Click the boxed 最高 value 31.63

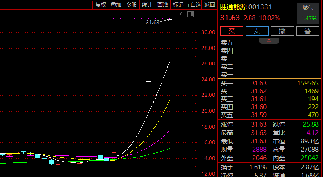[x=259, y=133]
